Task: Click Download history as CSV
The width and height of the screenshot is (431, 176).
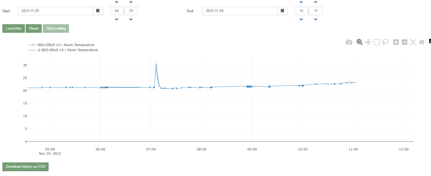Action: click(x=25, y=167)
